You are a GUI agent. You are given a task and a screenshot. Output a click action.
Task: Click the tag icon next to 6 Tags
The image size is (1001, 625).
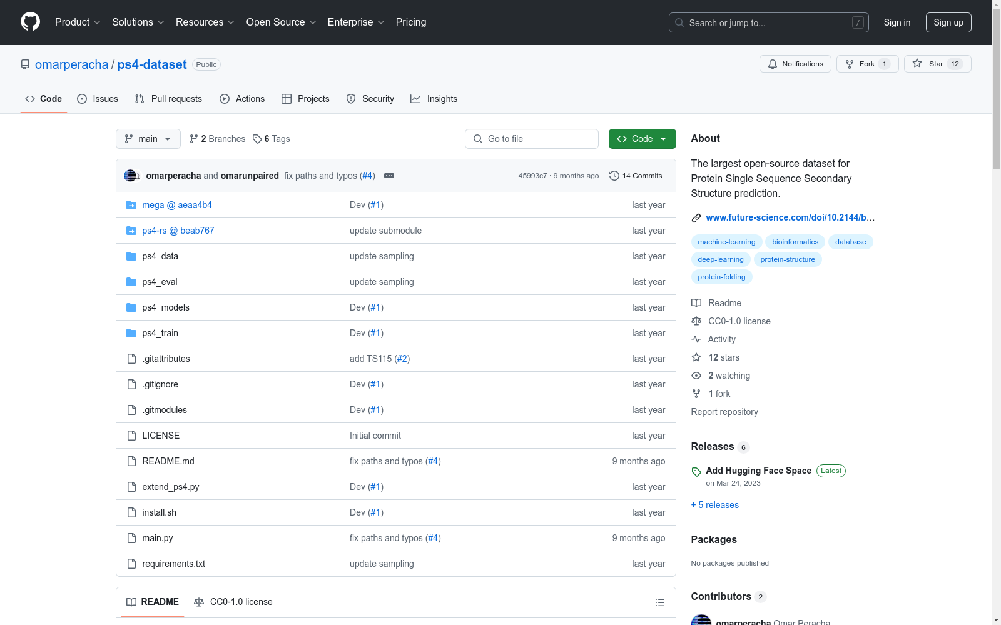pos(257,139)
